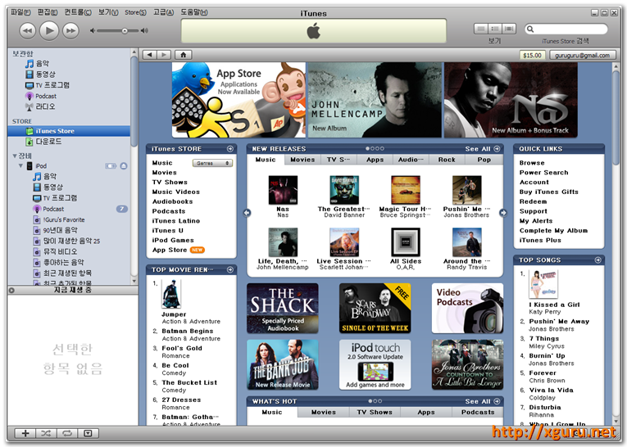
Task: Click the Redeem quick link
Action: 533,201
